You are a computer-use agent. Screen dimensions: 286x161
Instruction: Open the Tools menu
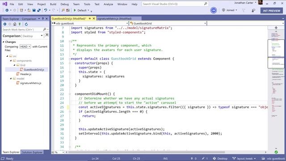87,4
